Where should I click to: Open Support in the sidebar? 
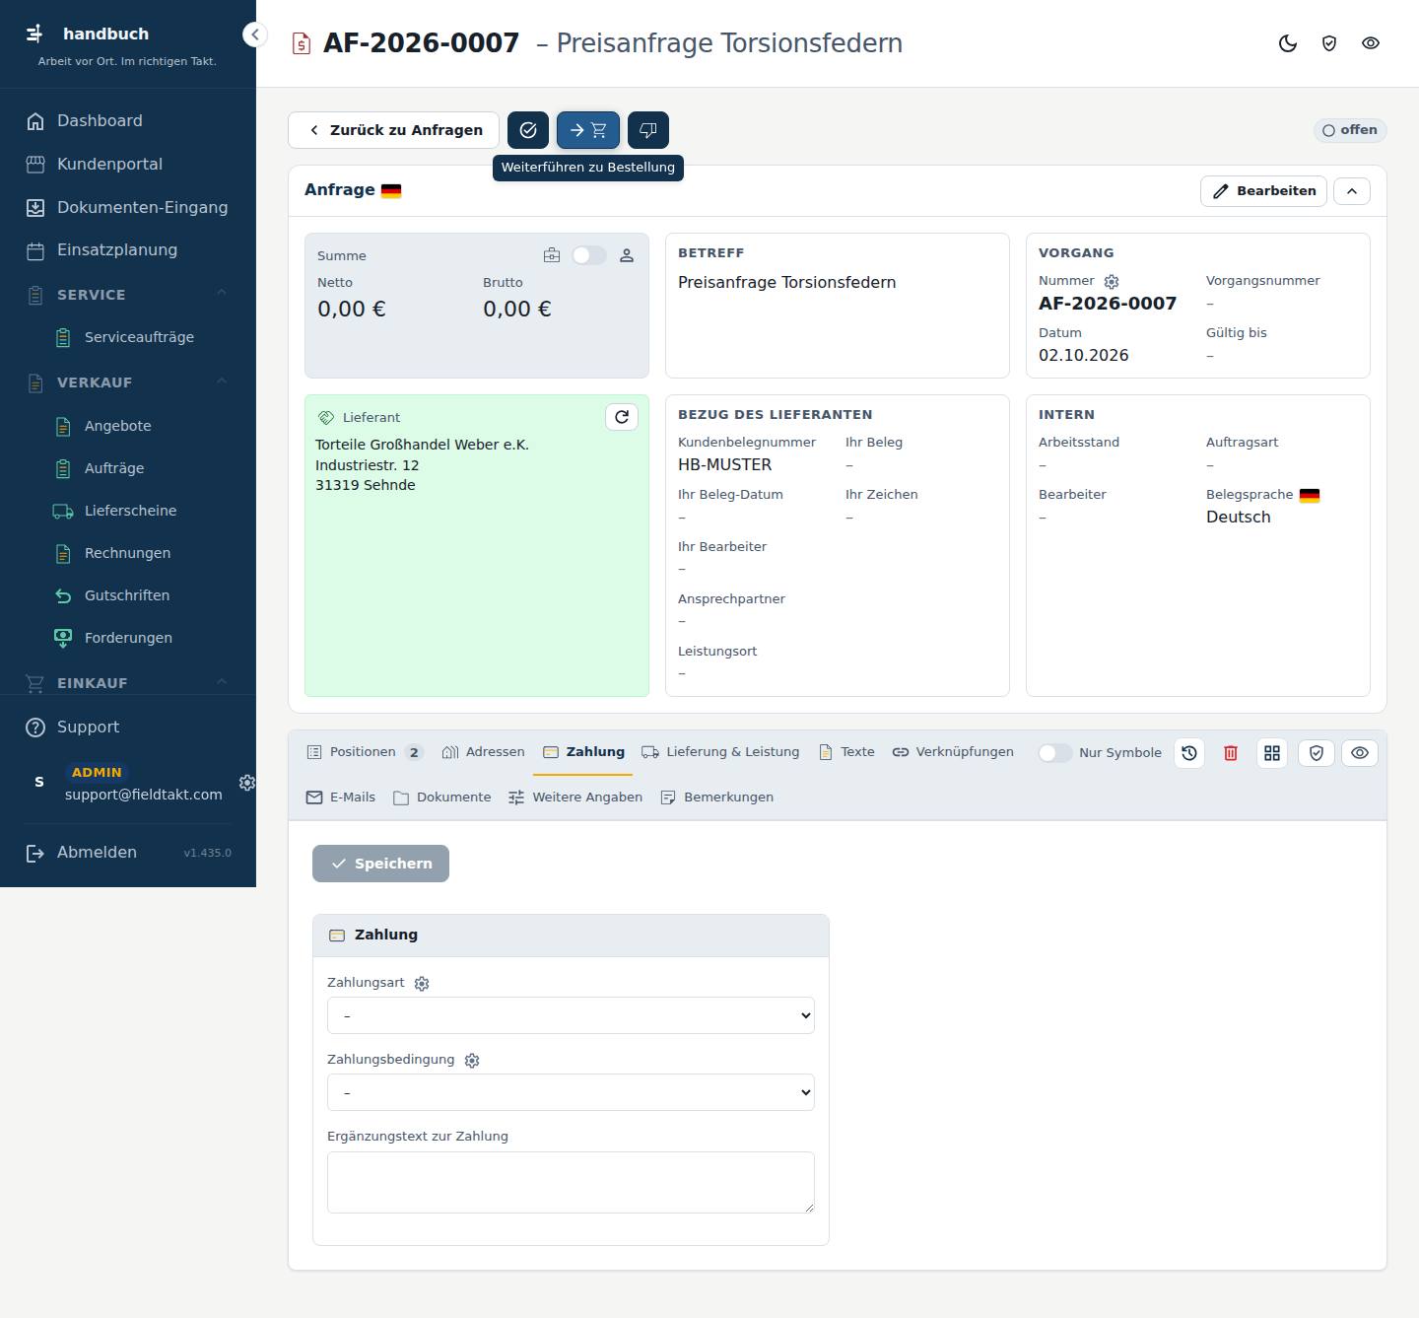pos(128,728)
